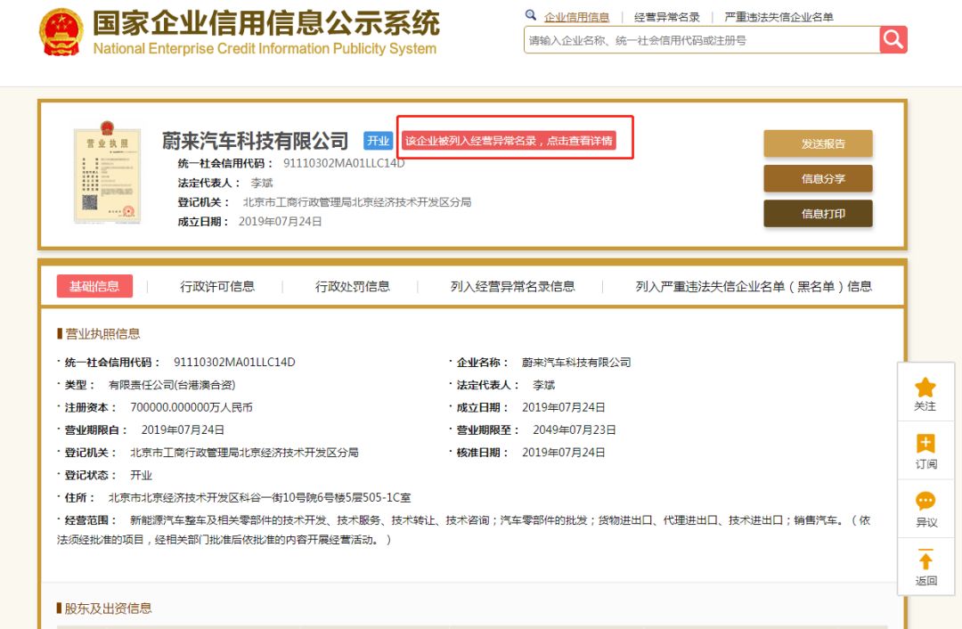This screenshot has height=629, width=962.
Task: Click the registration authority in the header card
Action: 357,202
